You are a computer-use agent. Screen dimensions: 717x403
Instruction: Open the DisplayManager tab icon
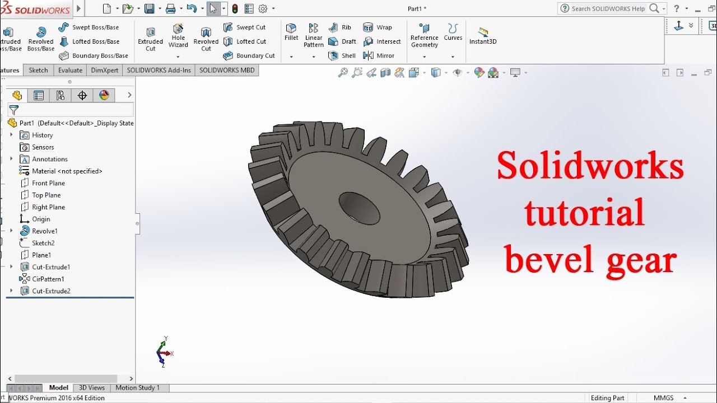pos(104,95)
